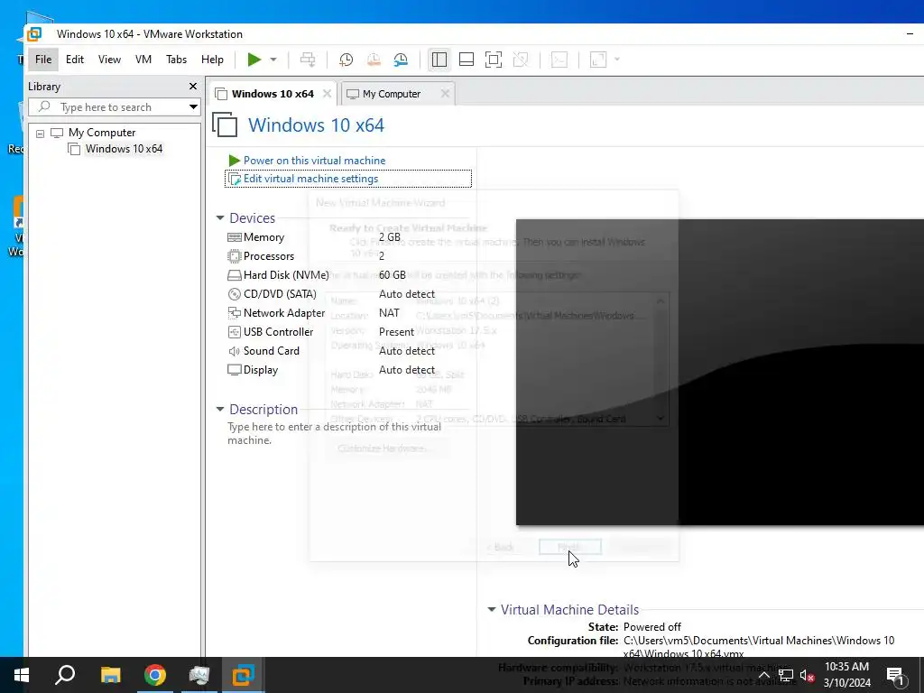Screen dimensions: 924x693
Task: Click the console view toolbar icon
Action: (x=559, y=60)
